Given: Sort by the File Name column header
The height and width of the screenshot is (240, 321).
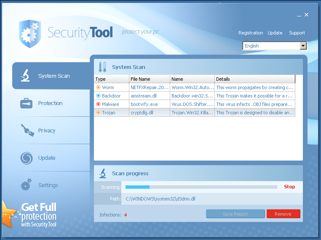Looking at the screenshot, I should tap(150, 79).
